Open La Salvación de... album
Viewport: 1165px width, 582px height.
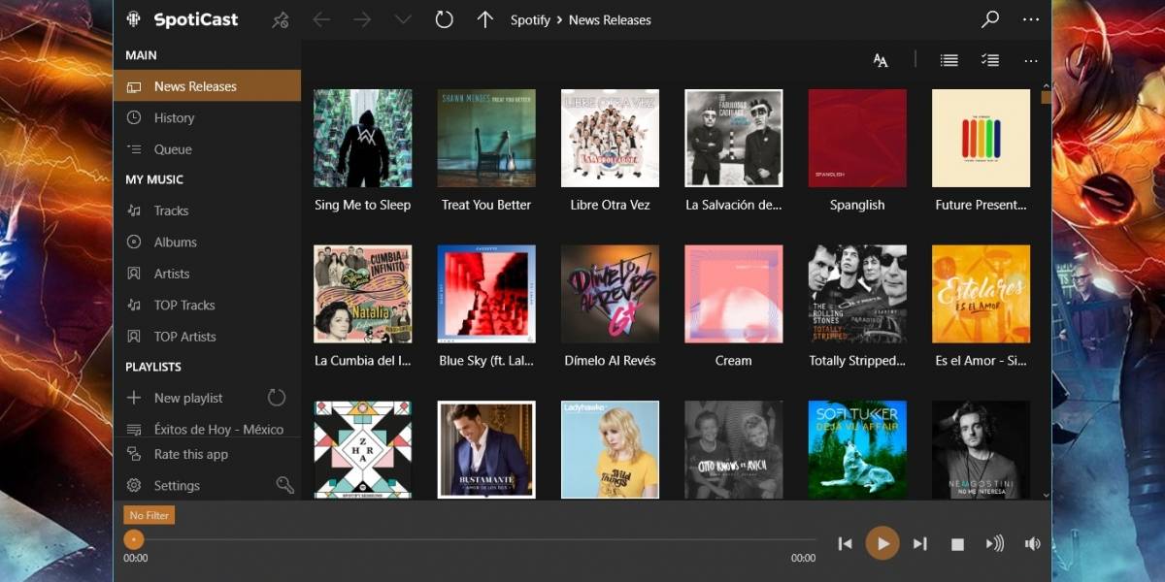tap(734, 139)
